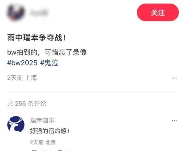Image resolution: width=187 pixels, height=151 pixels.
Task: Reply via the comment bubble icon
Action: point(60,150)
